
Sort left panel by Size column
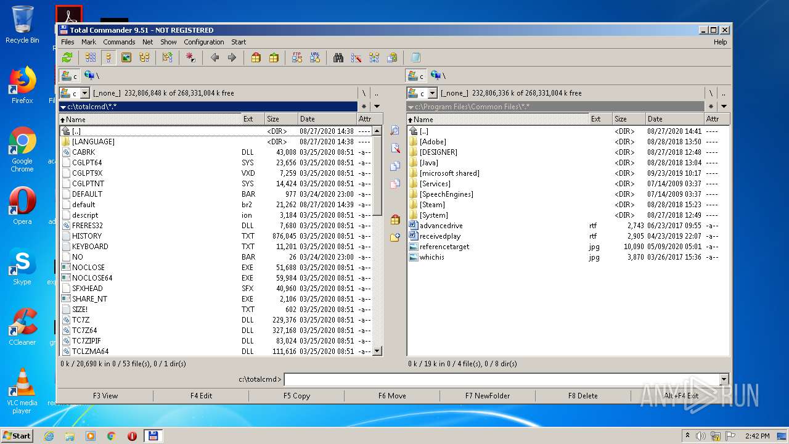(x=281, y=119)
